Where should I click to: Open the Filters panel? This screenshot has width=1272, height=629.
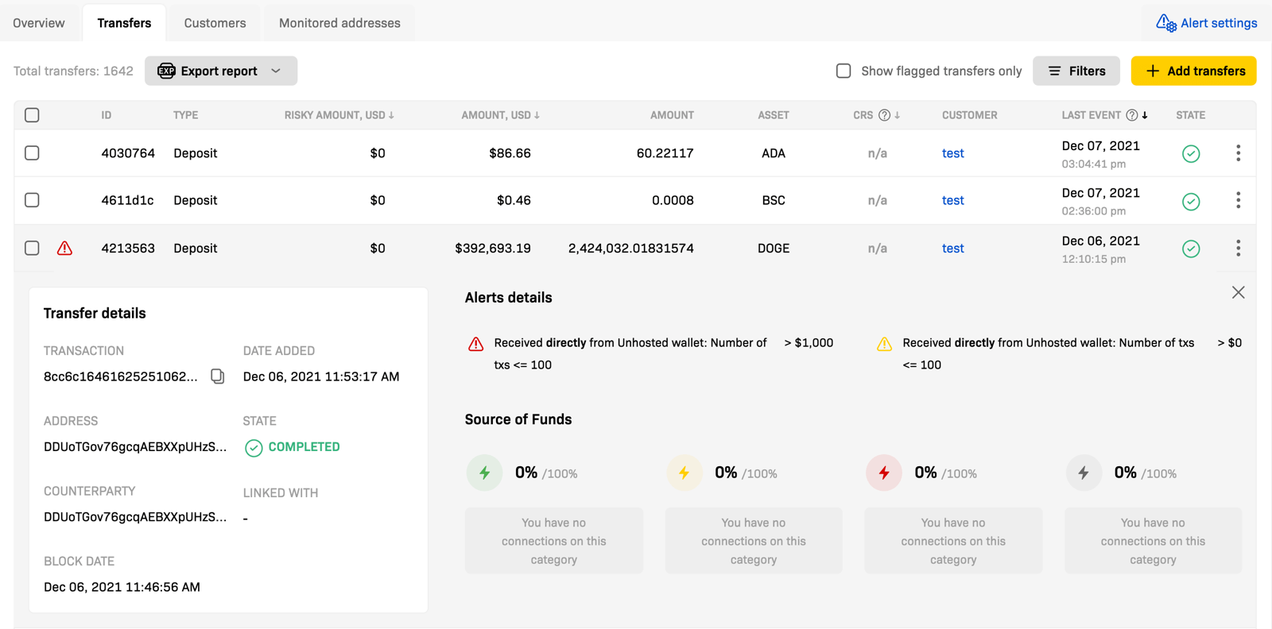[x=1076, y=71]
